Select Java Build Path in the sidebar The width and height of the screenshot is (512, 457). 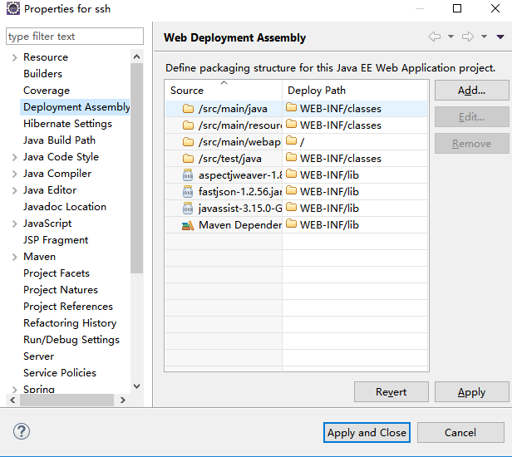pos(60,140)
